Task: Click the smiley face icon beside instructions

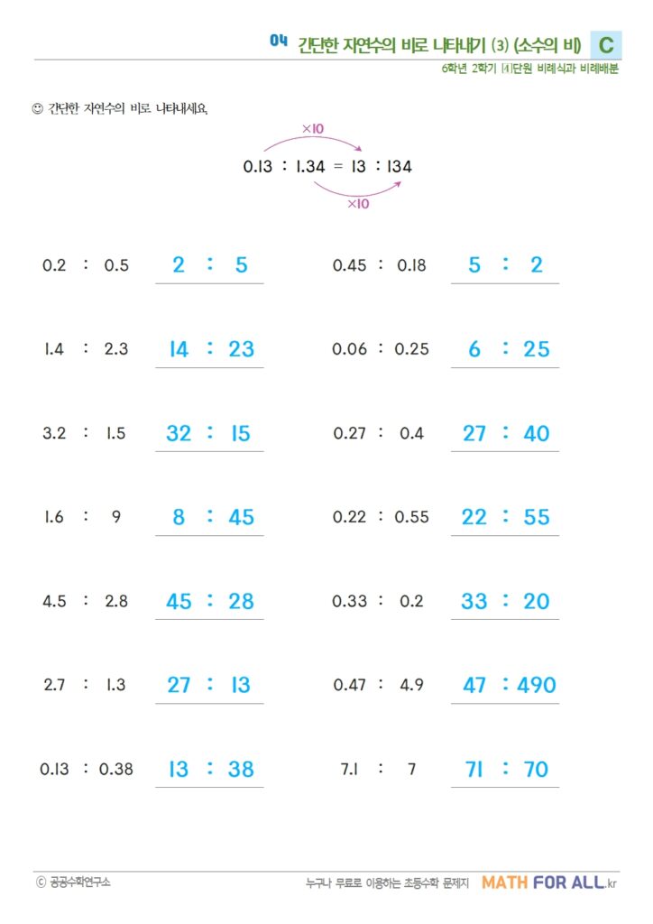Action: pos(37,109)
